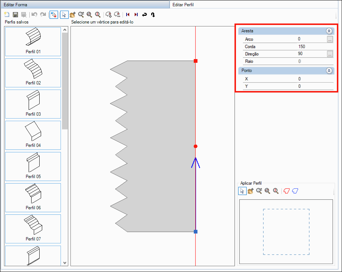342x272 pixels.
Task: Select the Perfil 02 saved profile thumbnail
Action: coord(33,73)
